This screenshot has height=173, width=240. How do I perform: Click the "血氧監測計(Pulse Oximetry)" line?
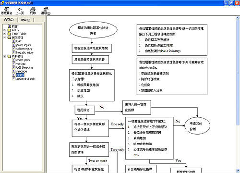[x=163, y=51]
